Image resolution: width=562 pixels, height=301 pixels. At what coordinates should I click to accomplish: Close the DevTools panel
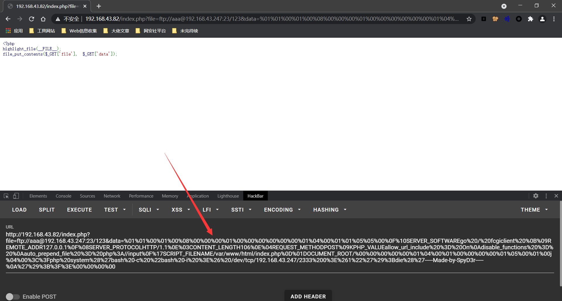pyautogui.click(x=556, y=196)
